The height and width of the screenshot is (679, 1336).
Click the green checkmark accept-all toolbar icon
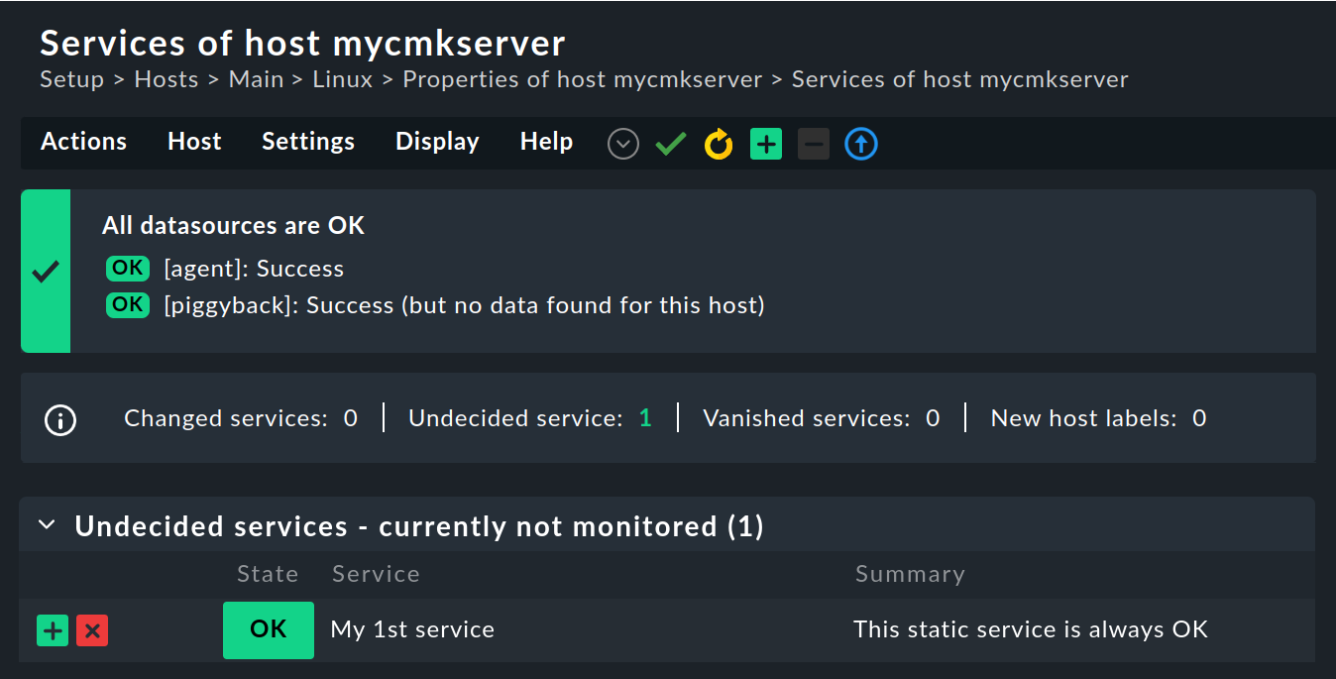click(x=671, y=145)
